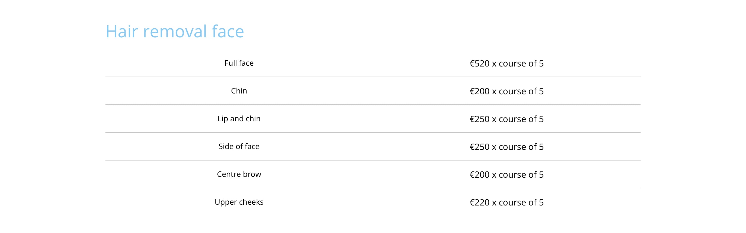The image size is (746, 233).
Task: Click the 'Side of face' row label
Action: (x=239, y=146)
